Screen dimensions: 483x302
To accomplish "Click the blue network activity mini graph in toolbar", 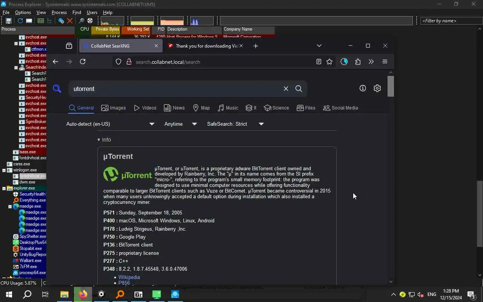I will (x=202, y=21).
